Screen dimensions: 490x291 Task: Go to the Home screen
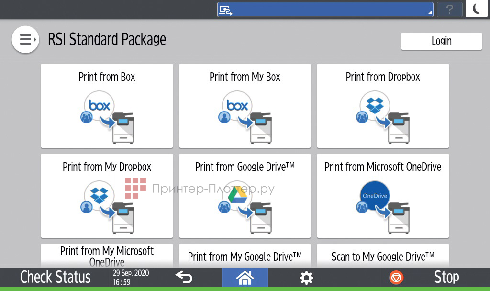tap(245, 278)
